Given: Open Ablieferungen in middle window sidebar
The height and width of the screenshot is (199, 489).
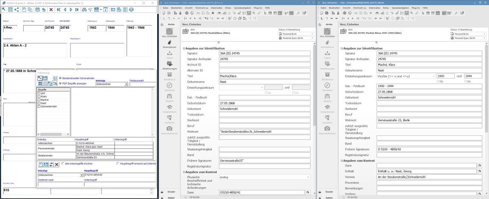Looking at the screenshot, I should coord(169,65).
